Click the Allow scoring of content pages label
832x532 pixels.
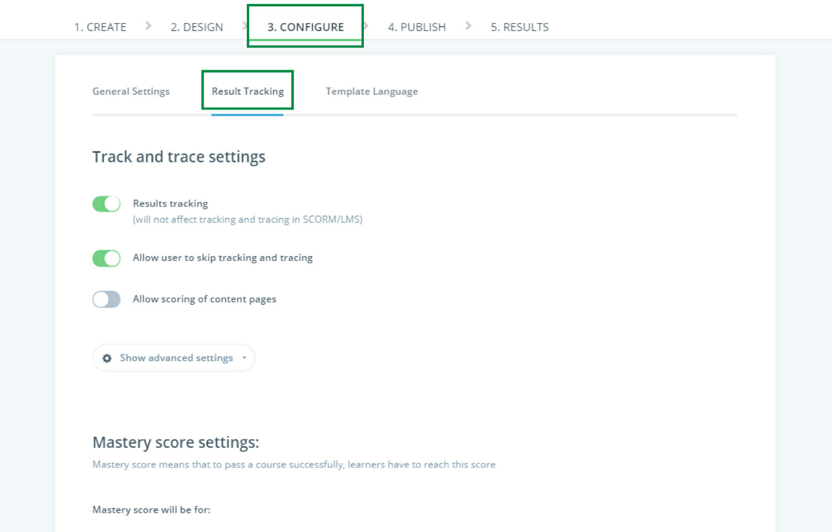[204, 299]
